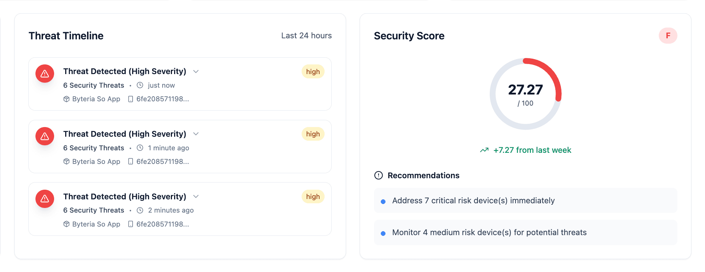Click the alert icon of the 2 minutes ago threat
705x272 pixels.
point(45,199)
